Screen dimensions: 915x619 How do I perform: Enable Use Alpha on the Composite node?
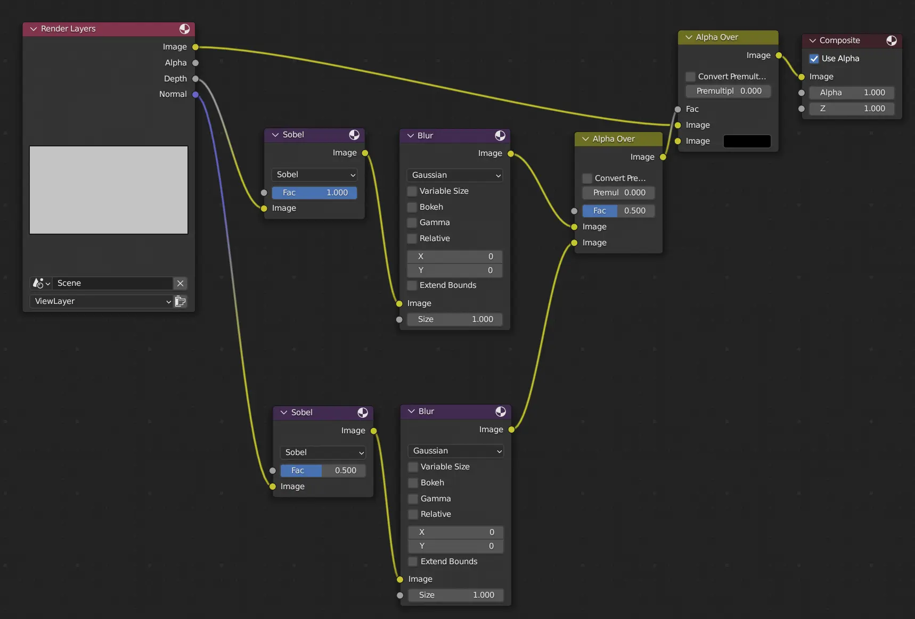(x=814, y=59)
